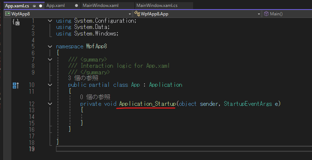Collapse the class App block at line 10
The image size is (312, 160).
click(x=50, y=85)
